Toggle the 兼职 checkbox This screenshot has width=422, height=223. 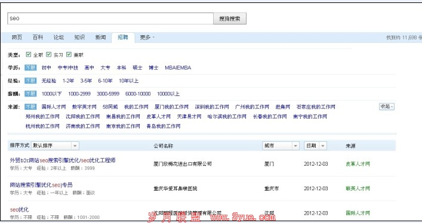pyautogui.click(x=69, y=55)
